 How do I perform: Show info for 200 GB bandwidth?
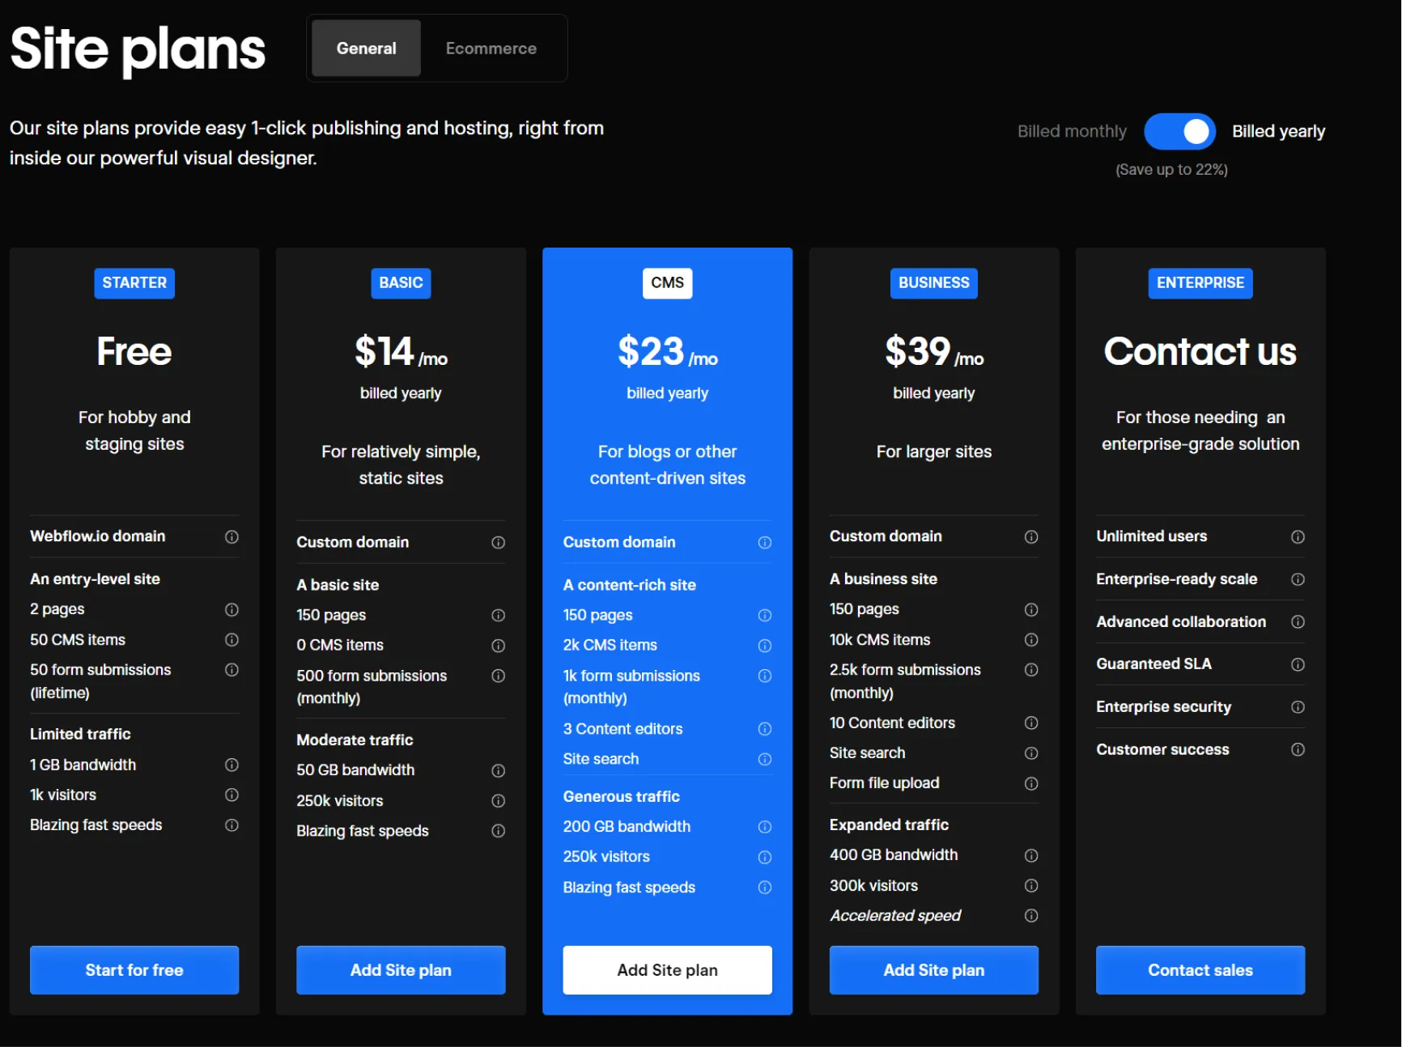(764, 827)
